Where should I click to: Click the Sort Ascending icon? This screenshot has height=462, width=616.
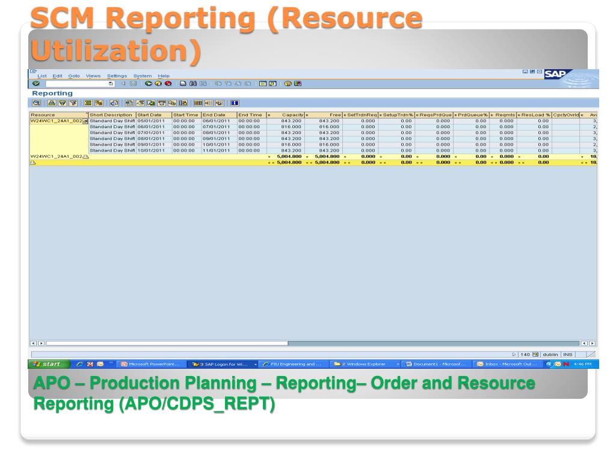click(x=52, y=103)
